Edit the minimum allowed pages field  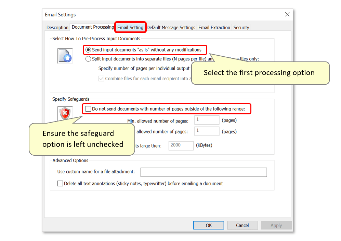(x=207, y=120)
